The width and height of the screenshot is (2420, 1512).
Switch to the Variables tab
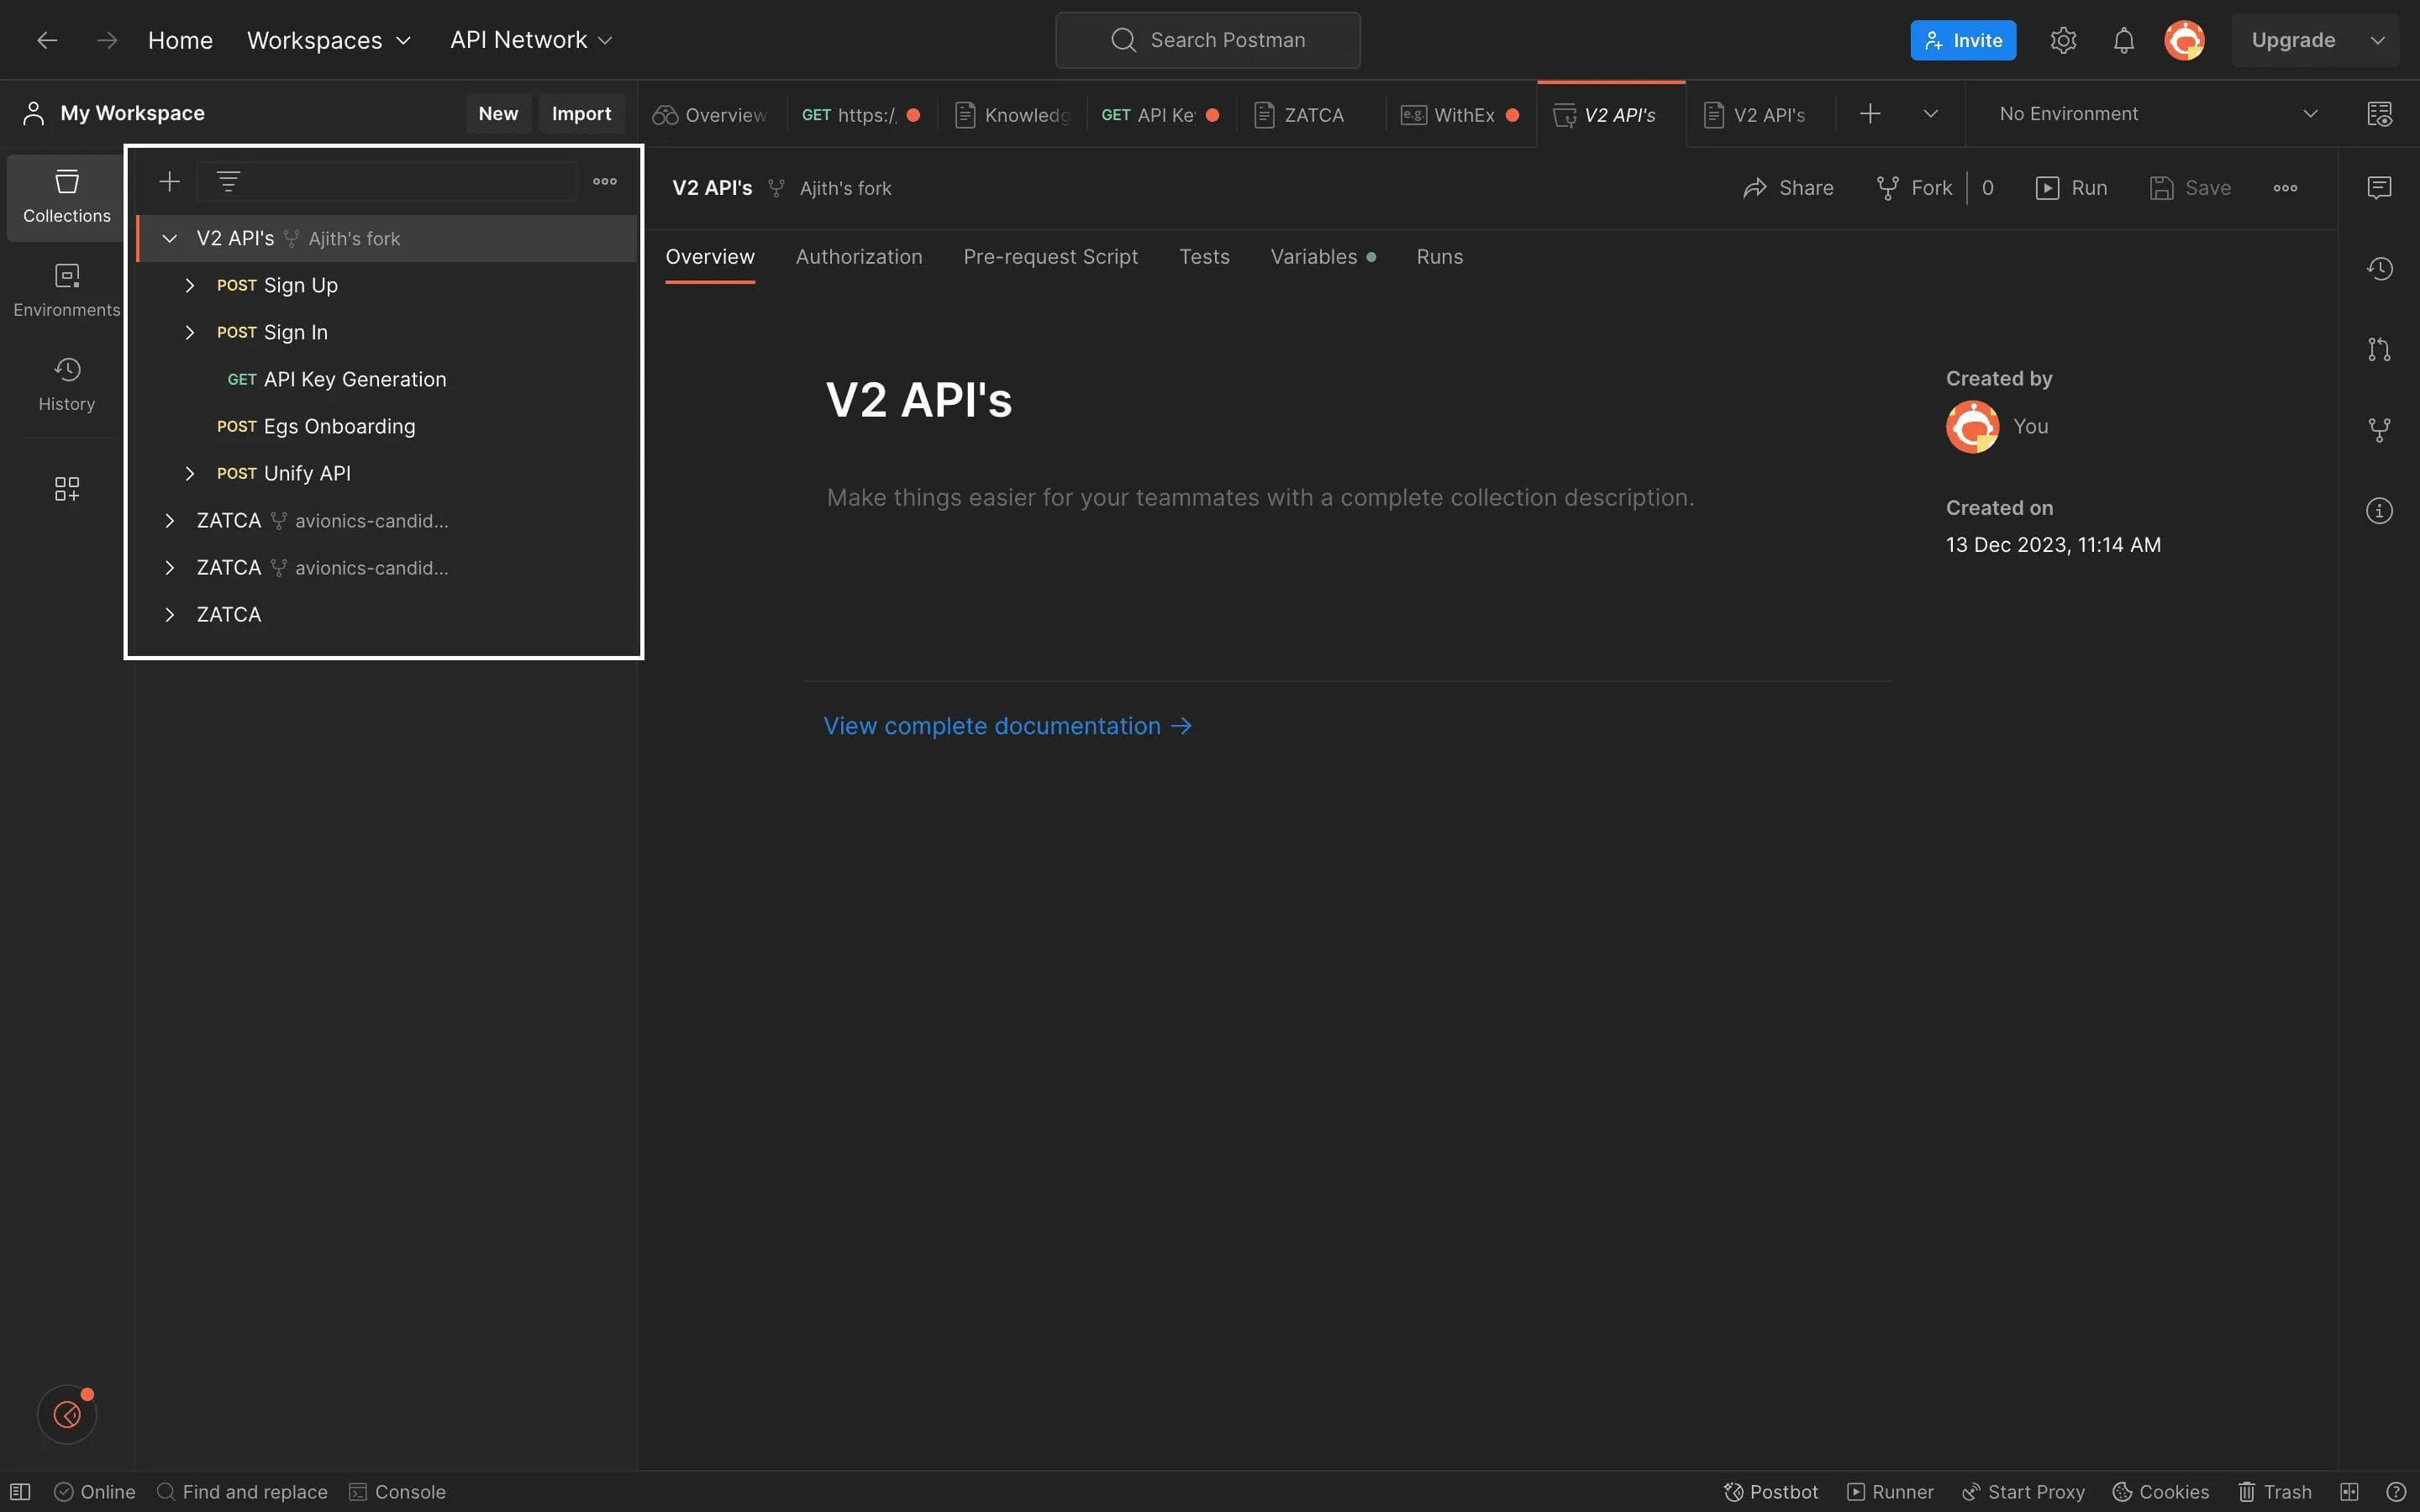coord(1313,257)
